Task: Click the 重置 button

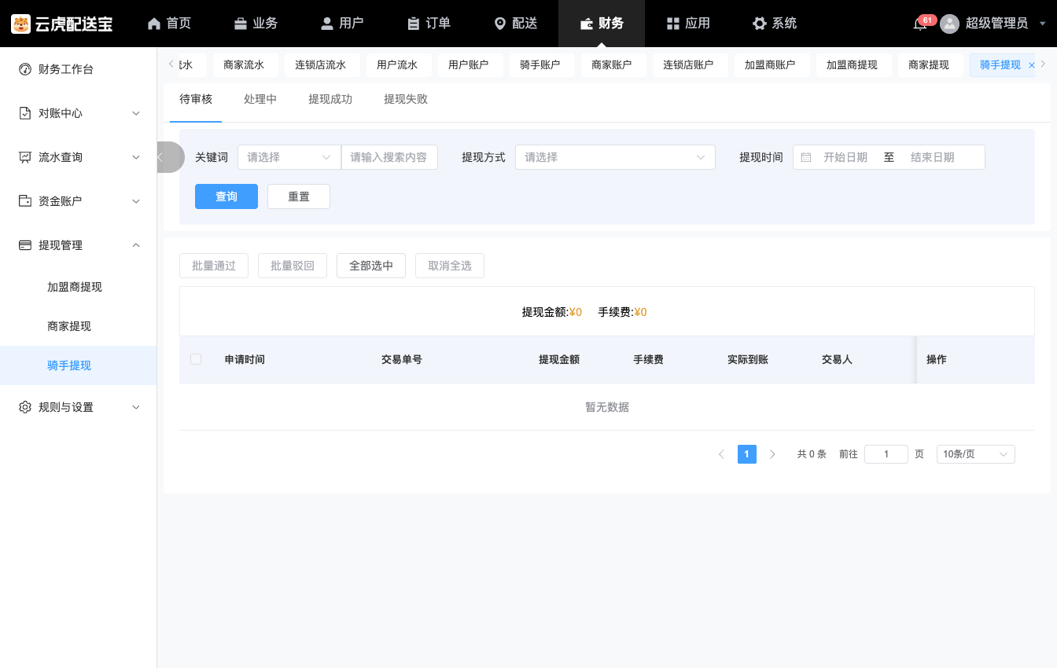Action: [299, 196]
